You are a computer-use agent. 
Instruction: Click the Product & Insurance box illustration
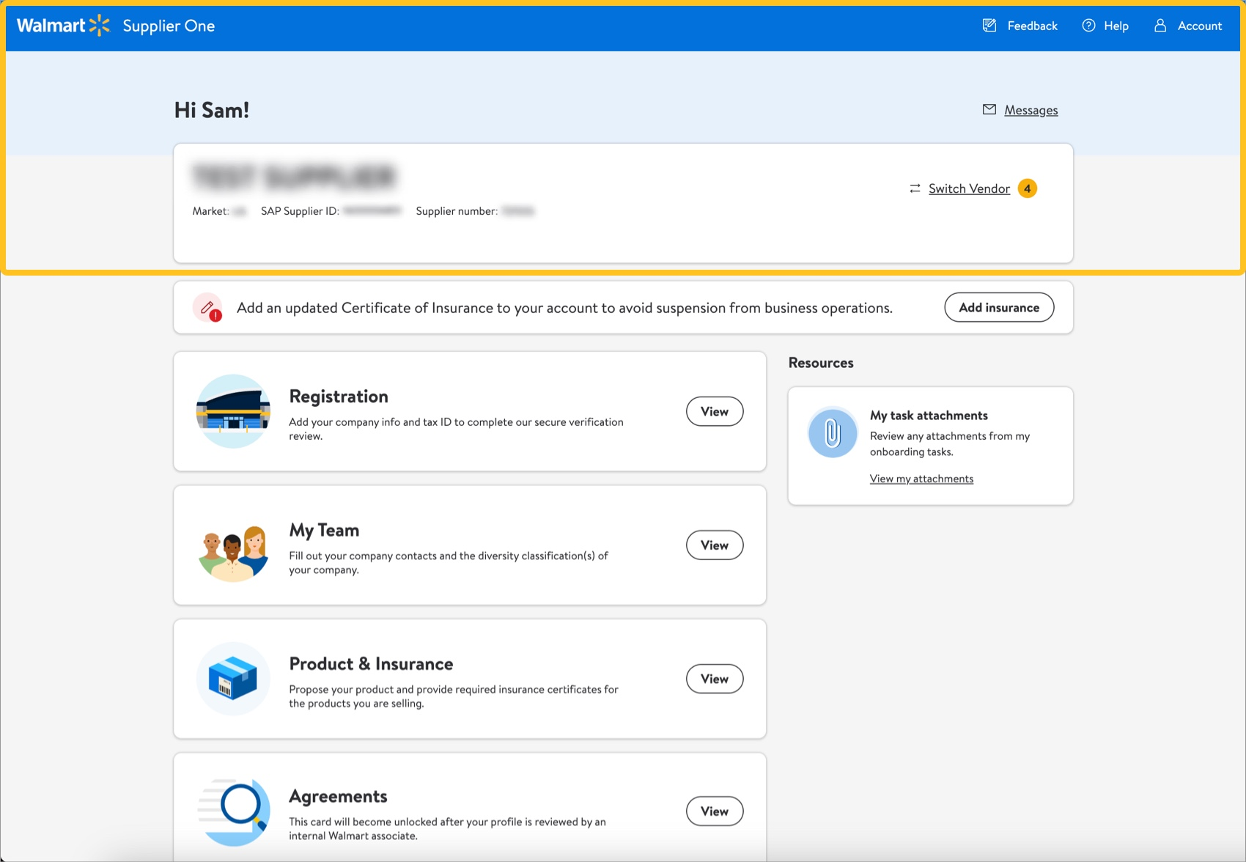click(x=233, y=679)
